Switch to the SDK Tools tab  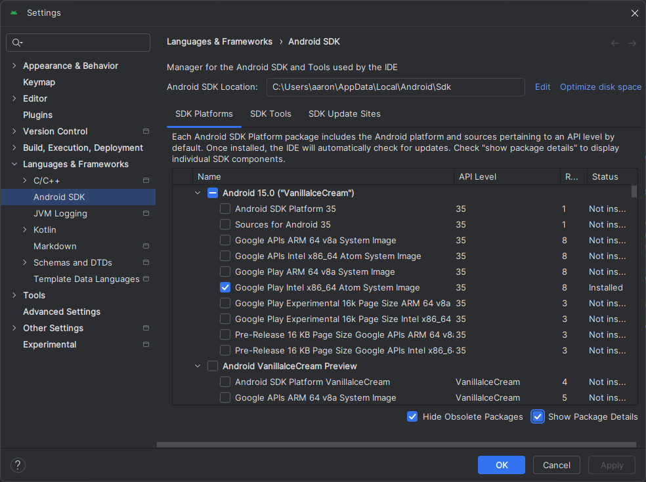click(x=270, y=114)
